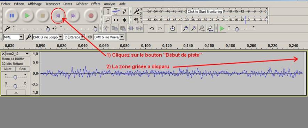Screen dimensions: 308x128
Task: Click the Fit project in window icon
Action: click(x=210, y=28)
